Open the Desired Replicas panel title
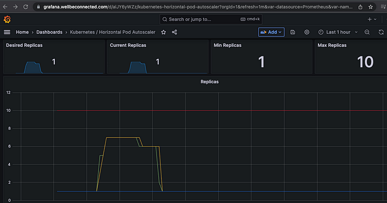Viewport: 387px width, 203px height. 24,45
